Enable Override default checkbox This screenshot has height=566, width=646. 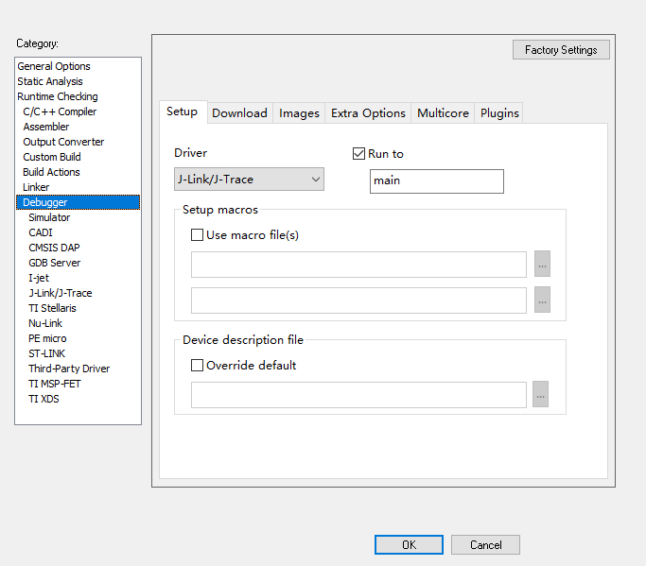(198, 366)
